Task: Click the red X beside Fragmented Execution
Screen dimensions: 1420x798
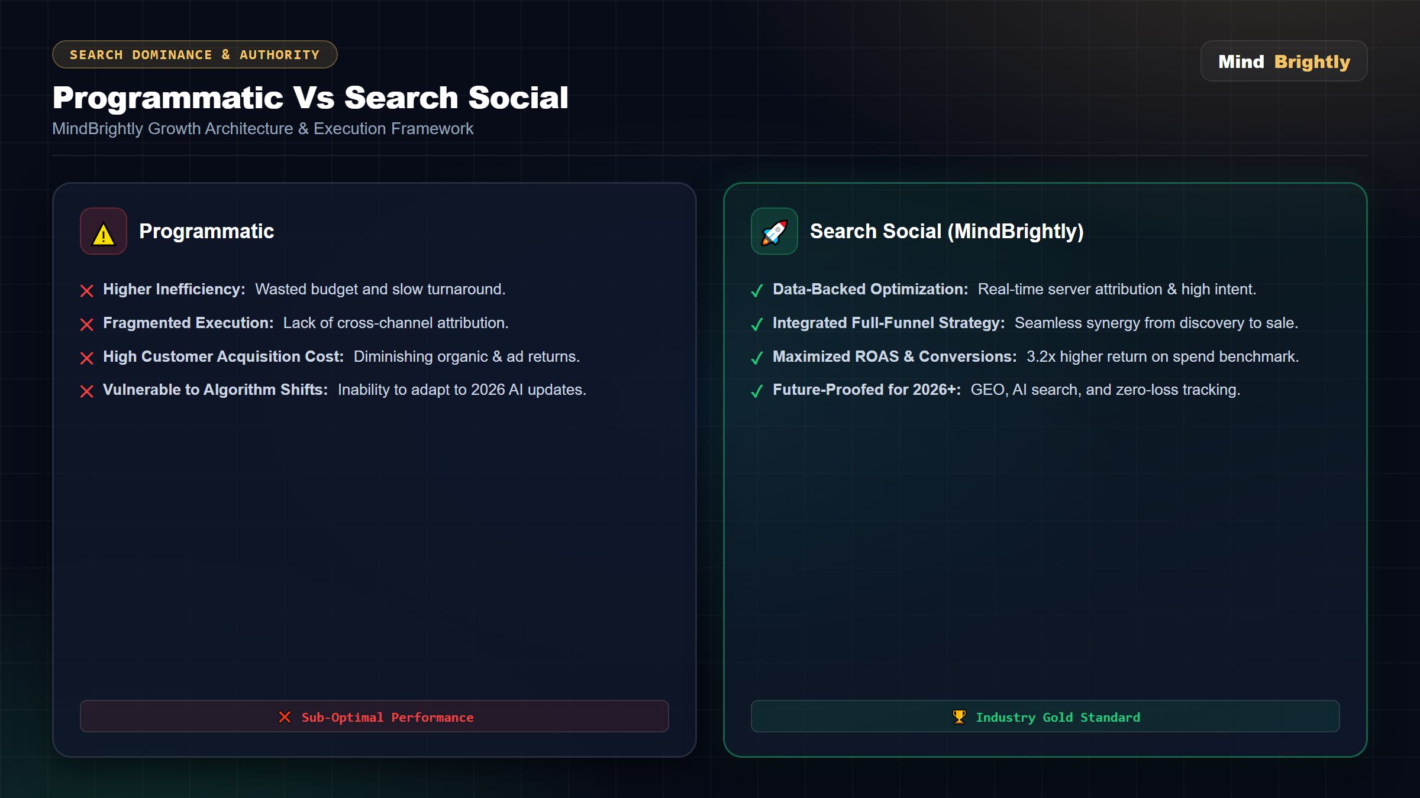Action: [87, 325]
